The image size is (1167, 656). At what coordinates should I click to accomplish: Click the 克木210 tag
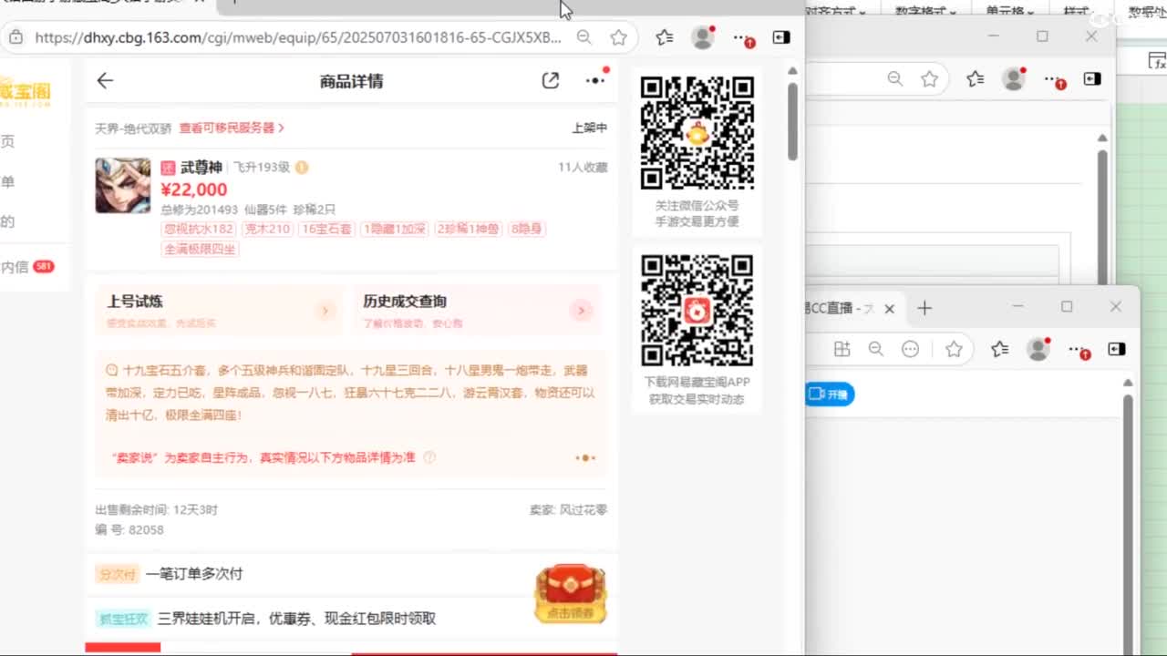266,229
